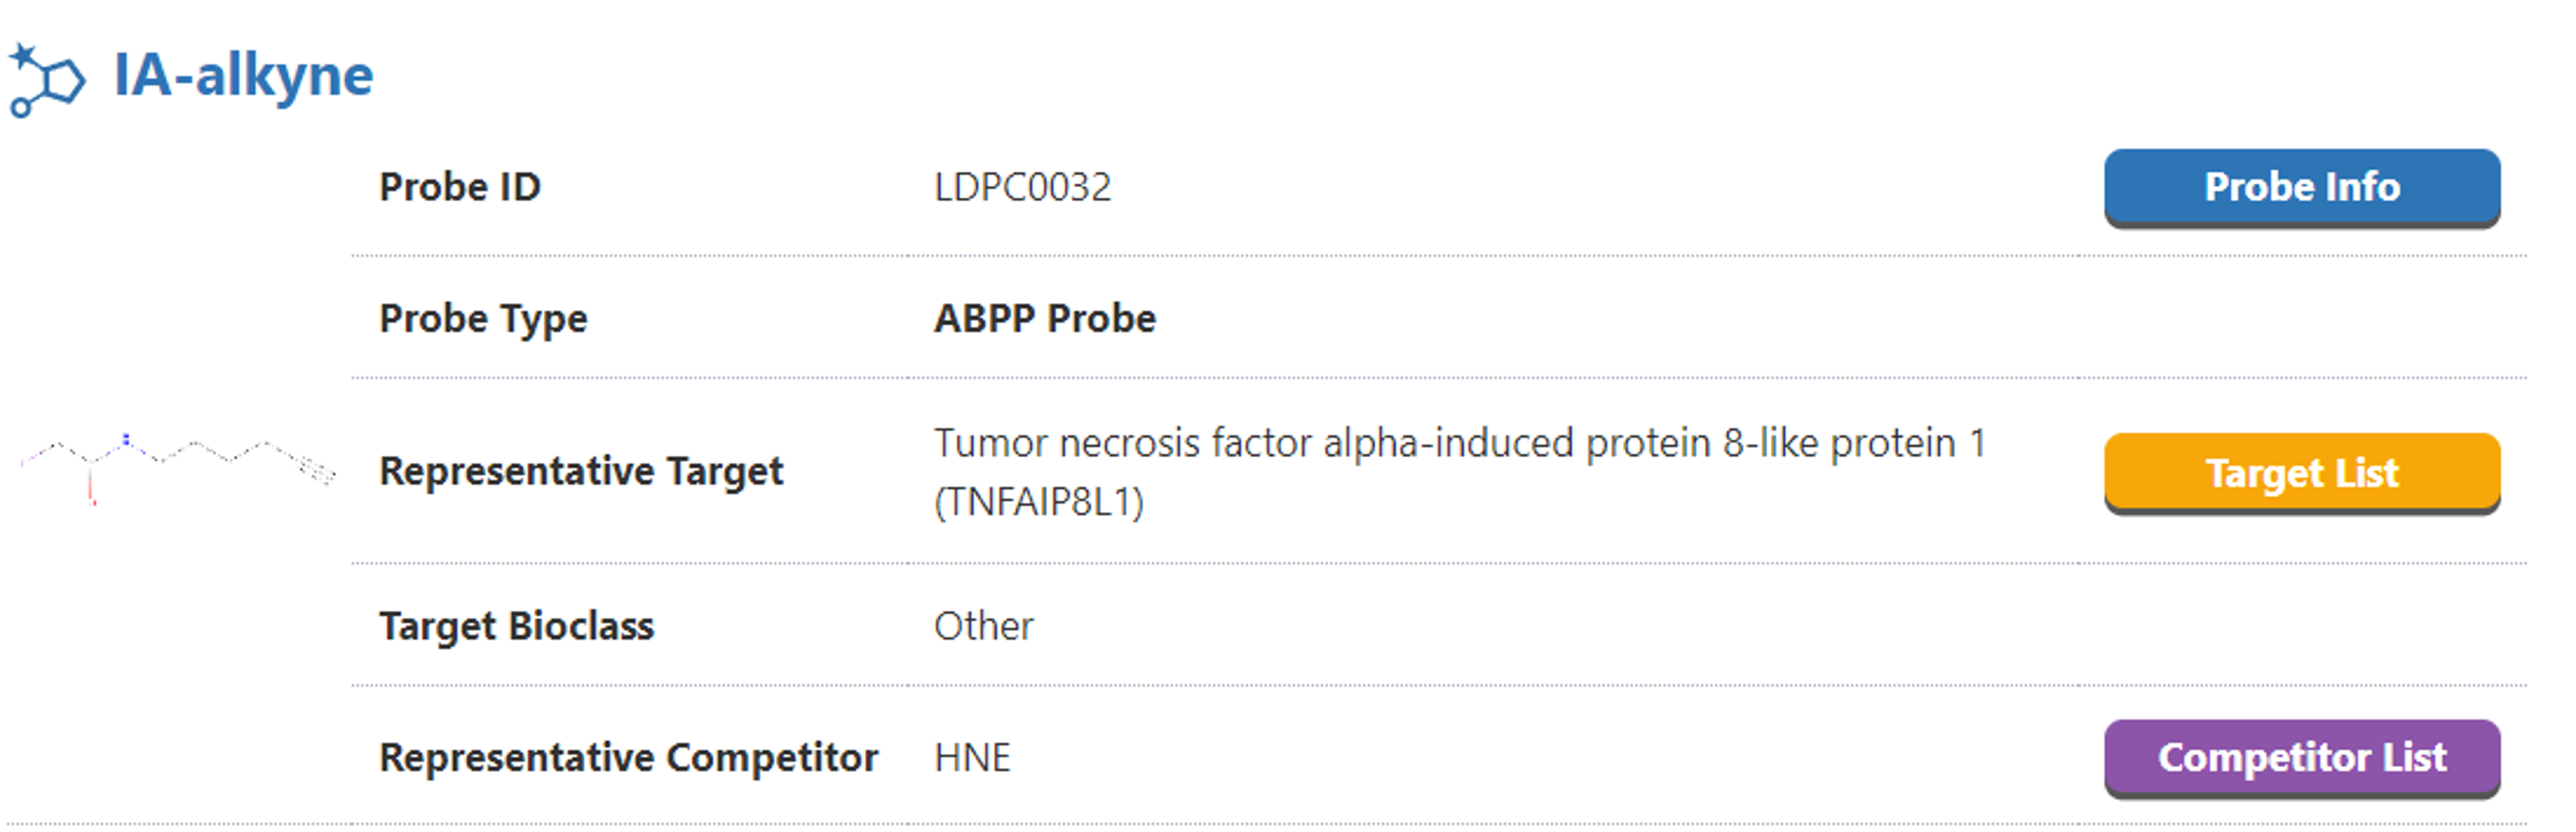This screenshot has height=832, width=2576.
Task: Click the Representative Competitor label
Action: click(628, 757)
